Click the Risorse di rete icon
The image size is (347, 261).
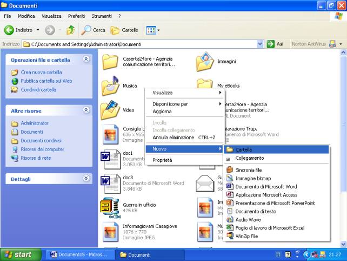(15, 158)
